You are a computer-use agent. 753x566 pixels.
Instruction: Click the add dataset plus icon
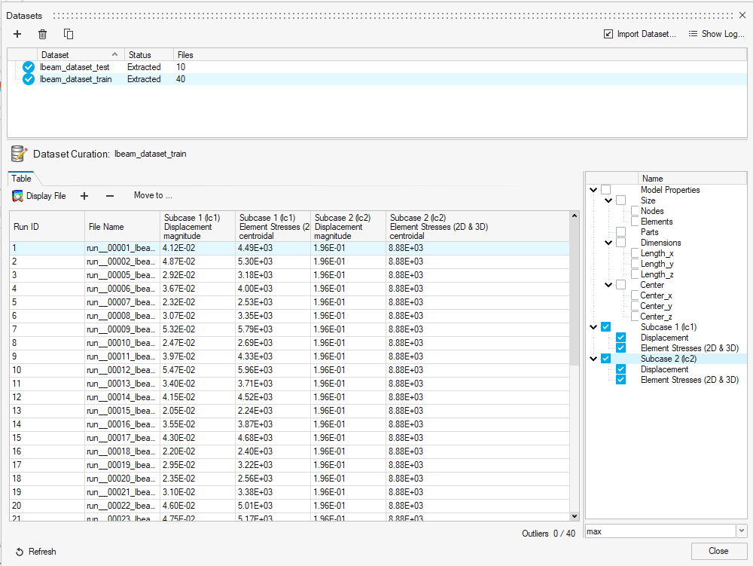17,34
